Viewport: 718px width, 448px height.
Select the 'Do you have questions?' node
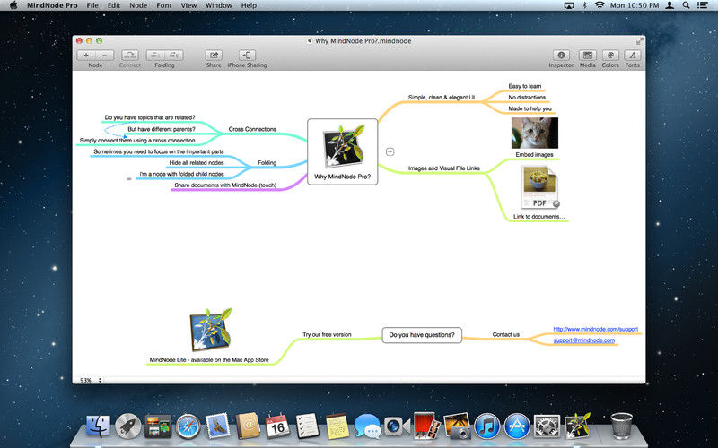(422, 336)
